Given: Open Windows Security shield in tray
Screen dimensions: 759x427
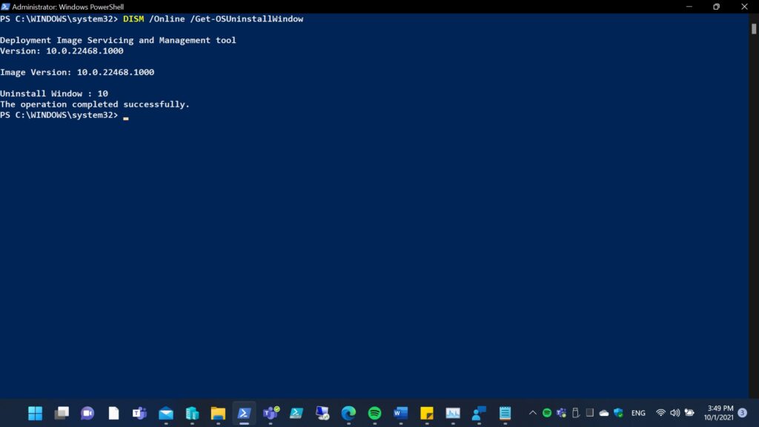Looking at the screenshot, I should [x=618, y=413].
